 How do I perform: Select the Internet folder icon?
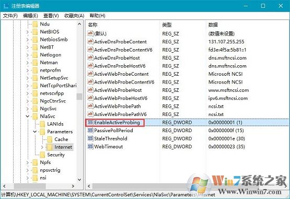pos(50,147)
